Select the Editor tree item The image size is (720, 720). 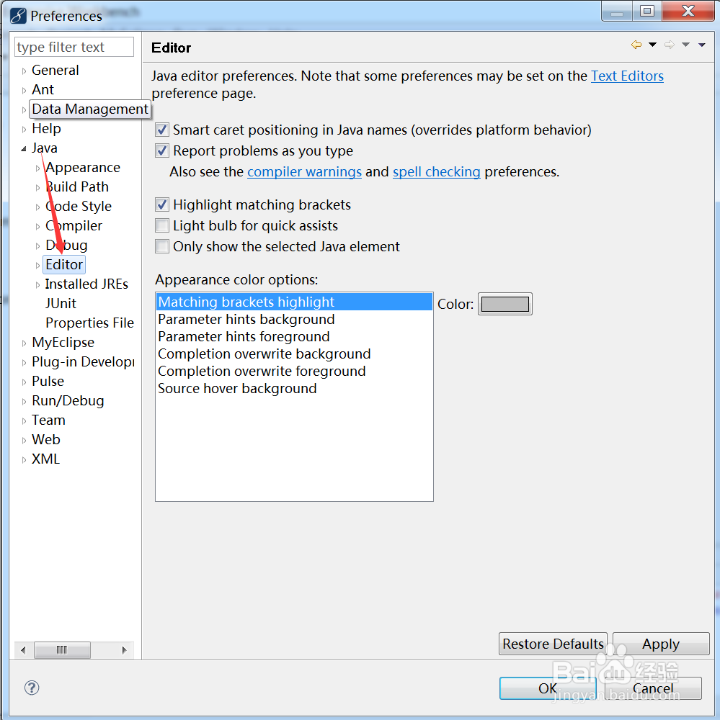point(64,264)
